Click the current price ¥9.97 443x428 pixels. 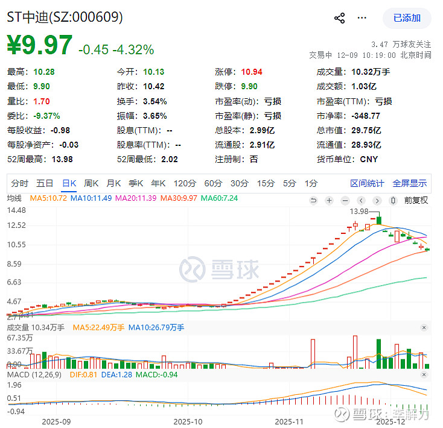coord(40,45)
